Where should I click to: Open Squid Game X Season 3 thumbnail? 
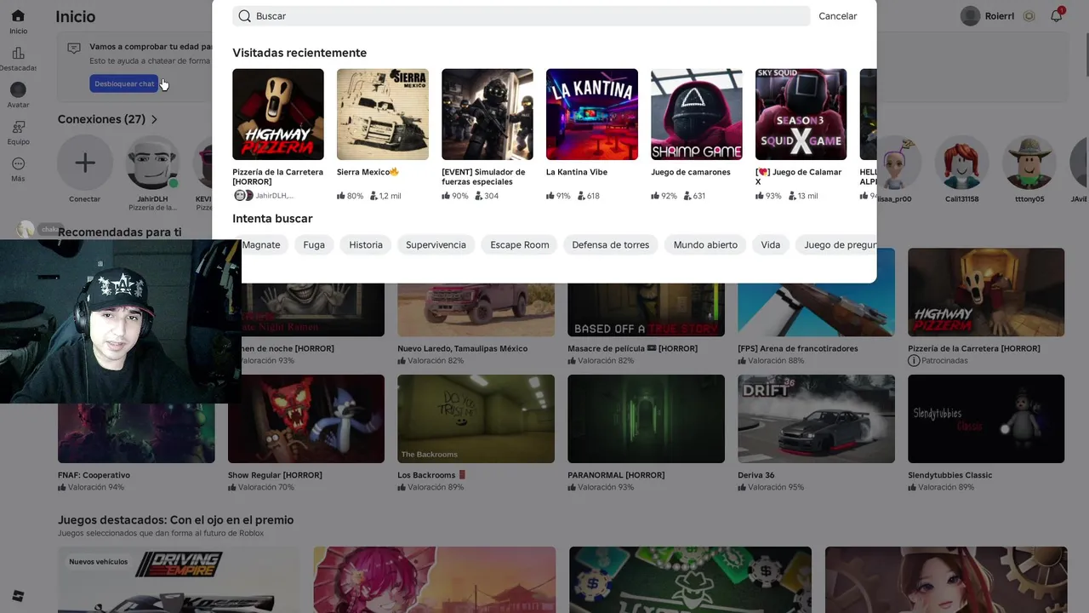click(801, 114)
